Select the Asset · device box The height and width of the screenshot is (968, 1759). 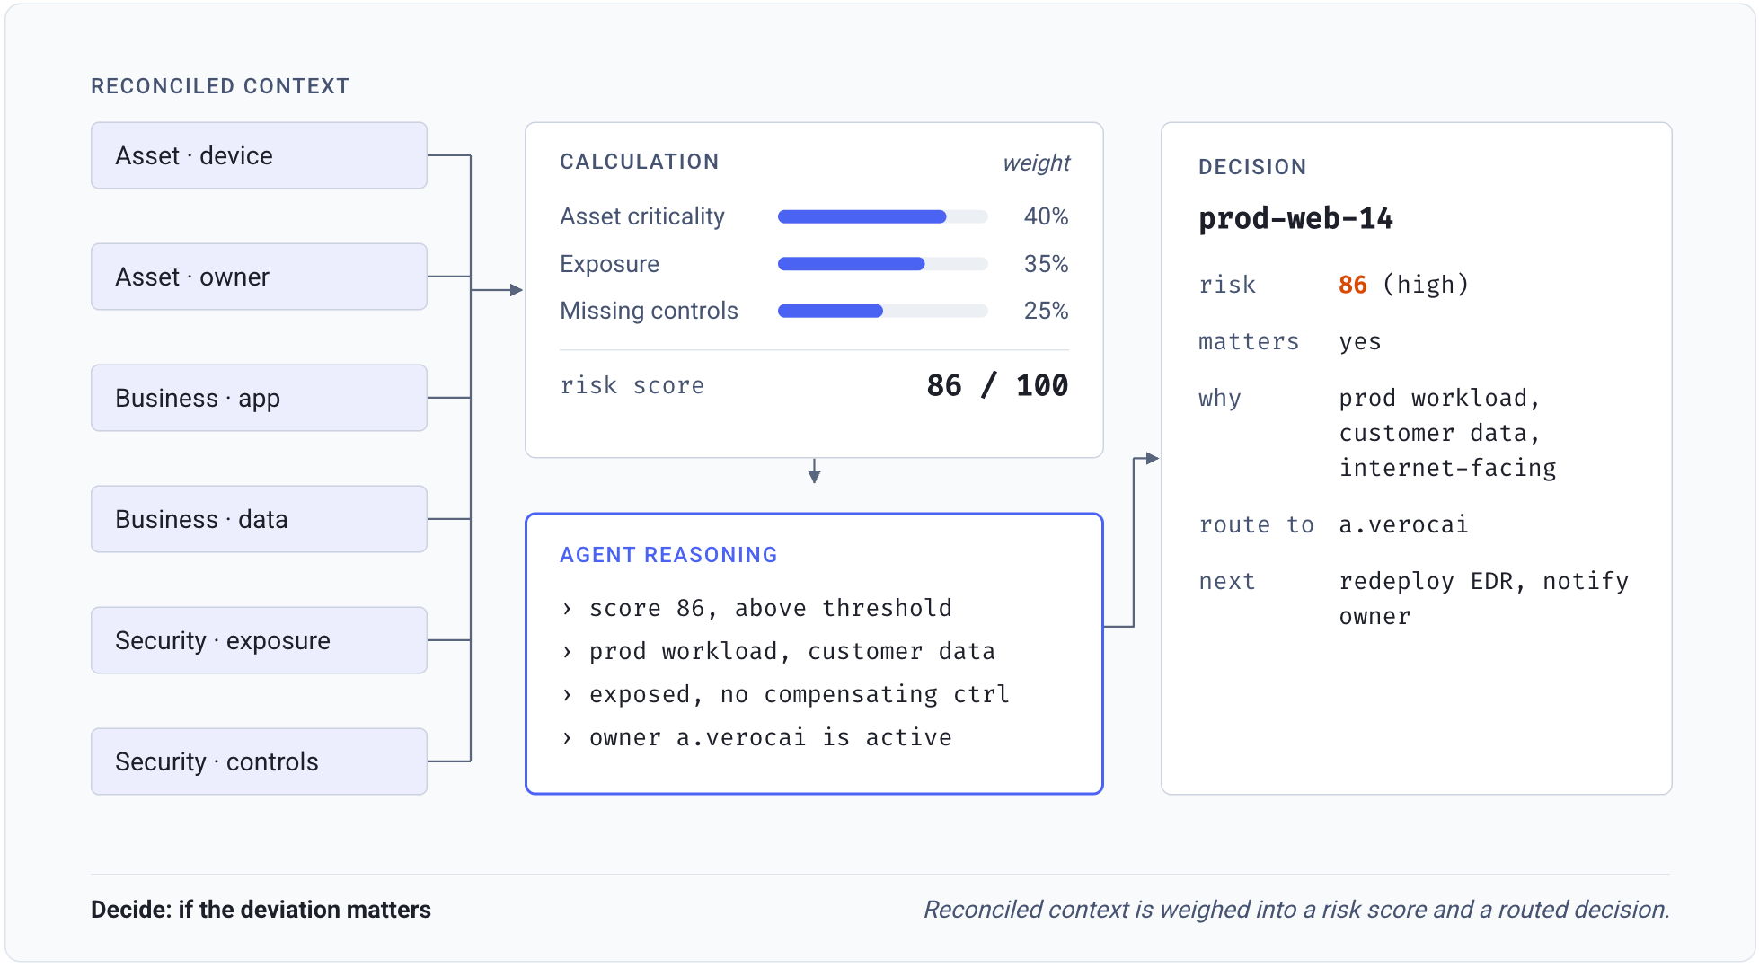click(259, 155)
